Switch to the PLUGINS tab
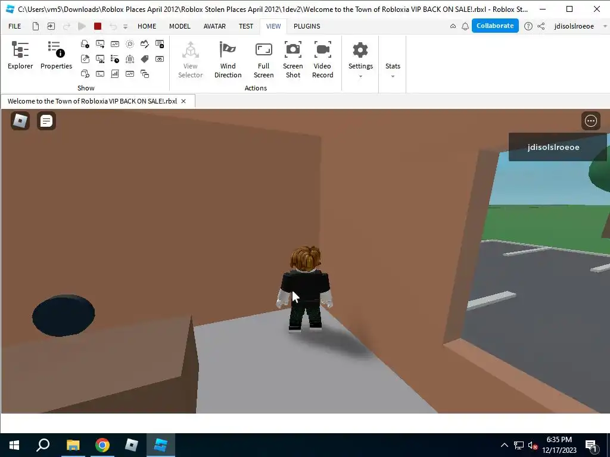This screenshot has width=610, height=457. tap(307, 26)
